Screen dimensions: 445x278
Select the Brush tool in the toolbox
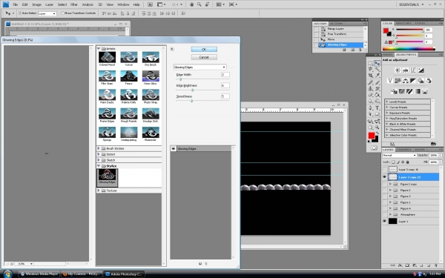click(378, 82)
